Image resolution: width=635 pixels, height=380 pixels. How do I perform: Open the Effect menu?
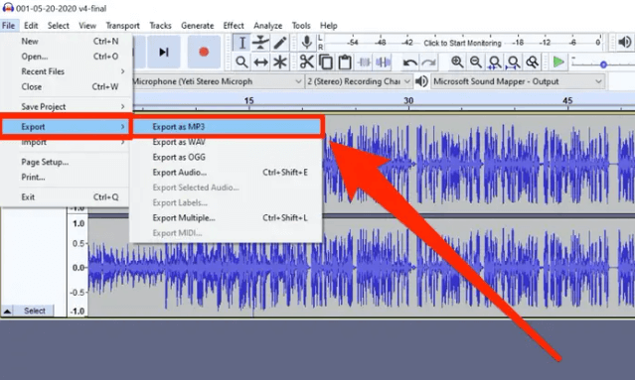pyautogui.click(x=234, y=26)
